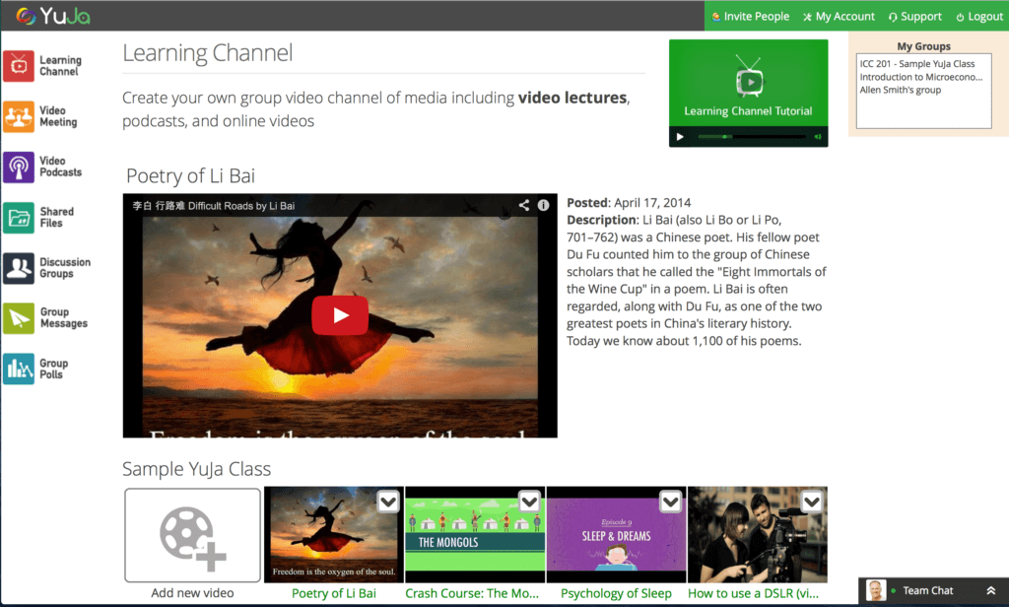The image size is (1009, 607).
Task: Click the Add new video label
Action: [192, 593]
